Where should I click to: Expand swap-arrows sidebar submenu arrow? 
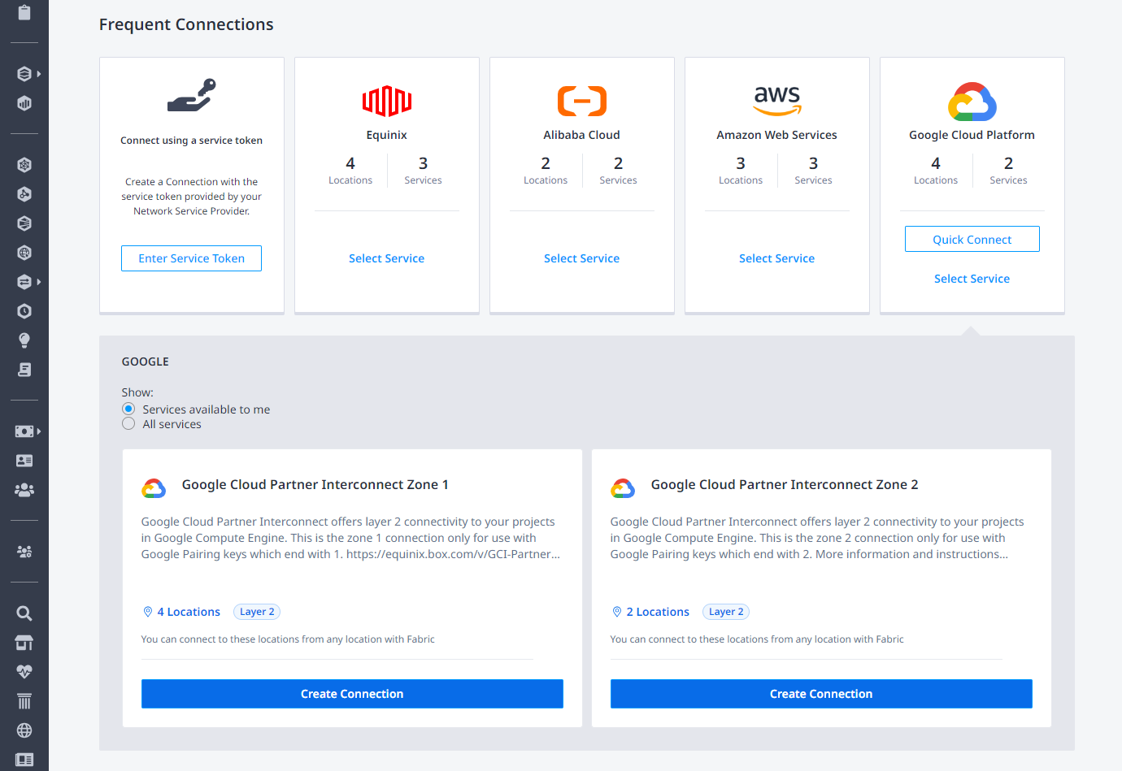pyautogui.click(x=38, y=282)
